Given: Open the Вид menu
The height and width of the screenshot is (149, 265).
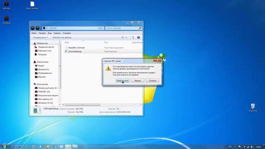Looking at the screenshot, I should point(50,33).
